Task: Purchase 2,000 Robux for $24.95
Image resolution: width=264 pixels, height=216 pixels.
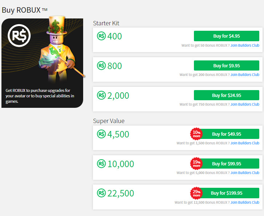Action: (227, 96)
